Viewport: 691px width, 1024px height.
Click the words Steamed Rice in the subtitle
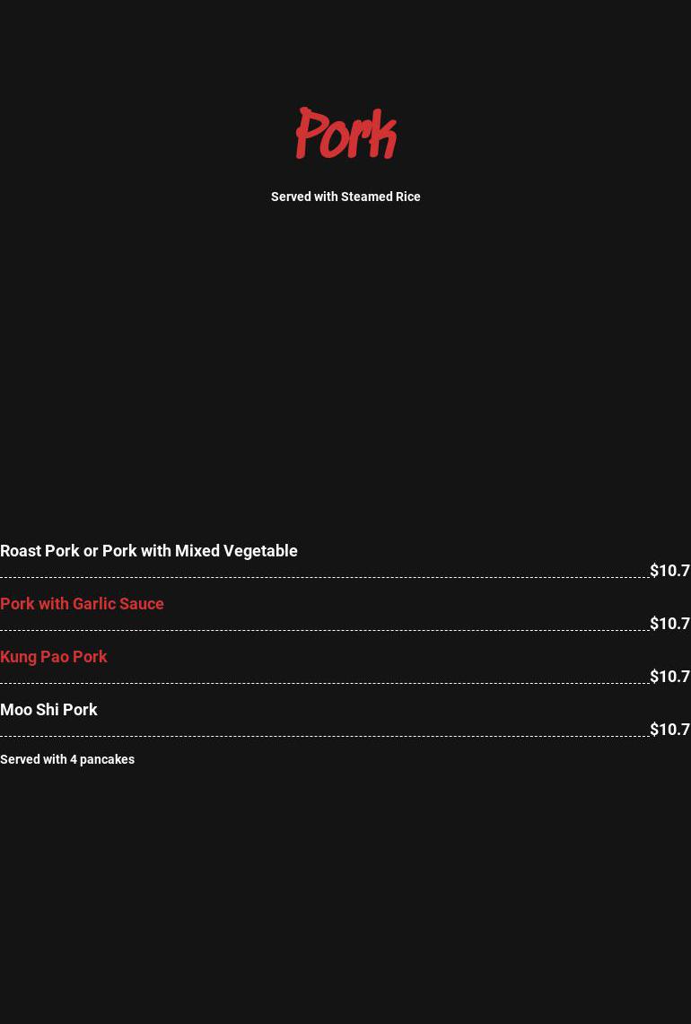380,197
